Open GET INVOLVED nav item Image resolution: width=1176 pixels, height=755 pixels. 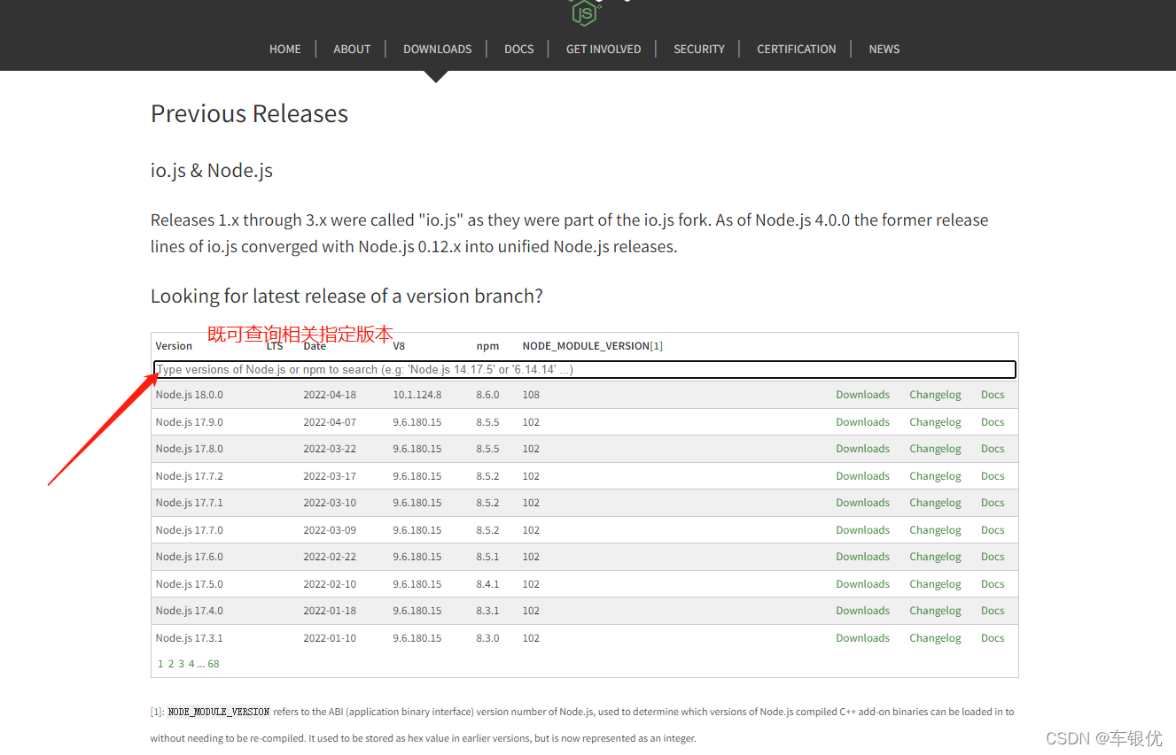click(604, 49)
